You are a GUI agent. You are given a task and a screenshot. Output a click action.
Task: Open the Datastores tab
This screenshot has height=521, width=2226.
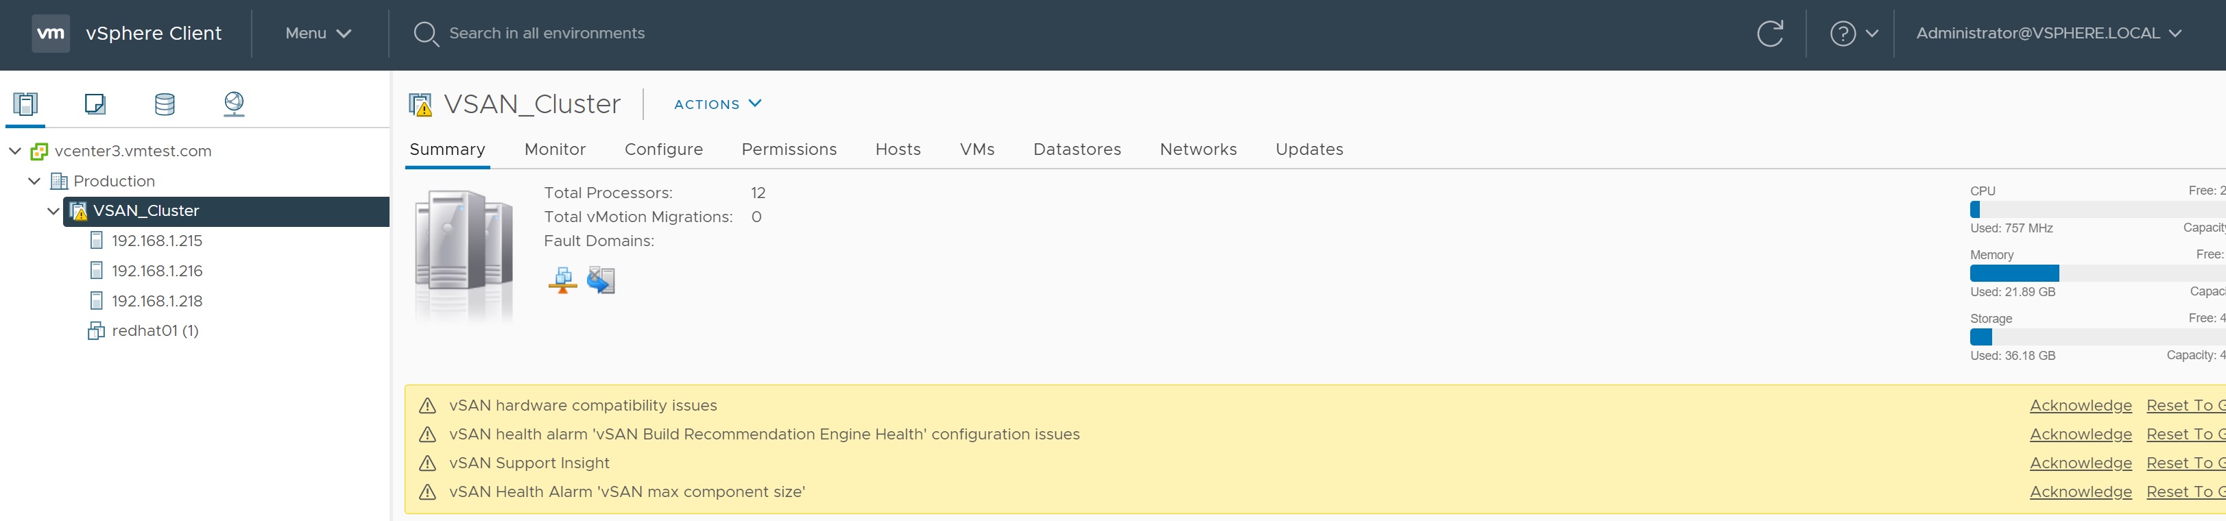click(x=1077, y=149)
